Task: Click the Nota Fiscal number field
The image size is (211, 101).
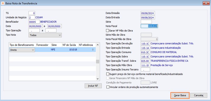Action: click(x=149, y=26)
